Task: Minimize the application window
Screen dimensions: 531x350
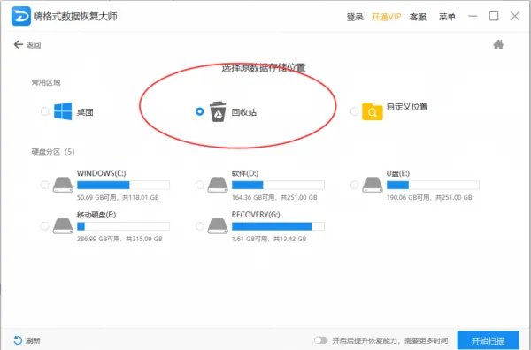Action: (473, 16)
